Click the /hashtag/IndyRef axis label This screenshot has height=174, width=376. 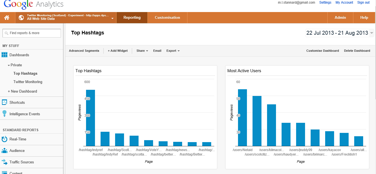[x=105, y=154]
